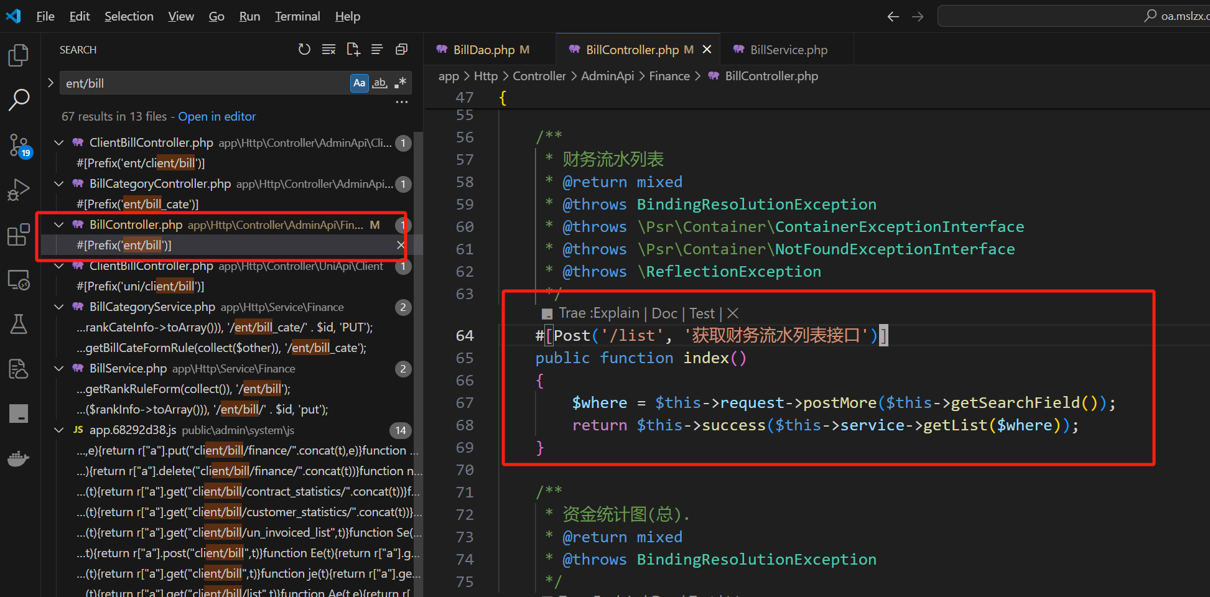Toggle Match Whole Word in search
The width and height of the screenshot is (1210, 597).
coord(379,83)
